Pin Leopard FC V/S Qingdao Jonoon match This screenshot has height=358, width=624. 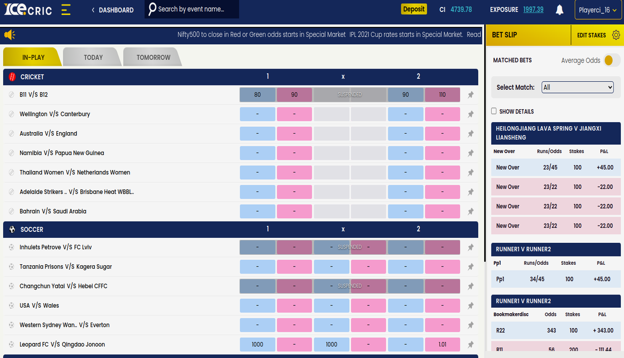pyautogui.click(x=471, y=344)
